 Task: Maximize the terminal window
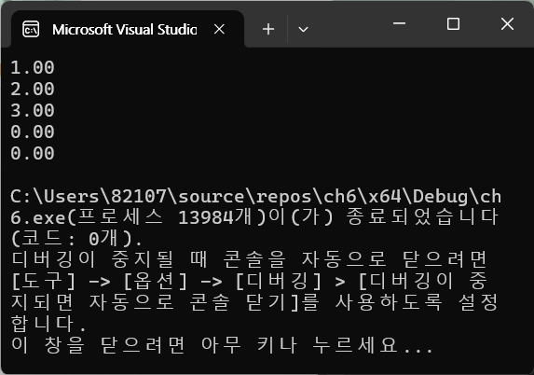(x=453, y=24)
